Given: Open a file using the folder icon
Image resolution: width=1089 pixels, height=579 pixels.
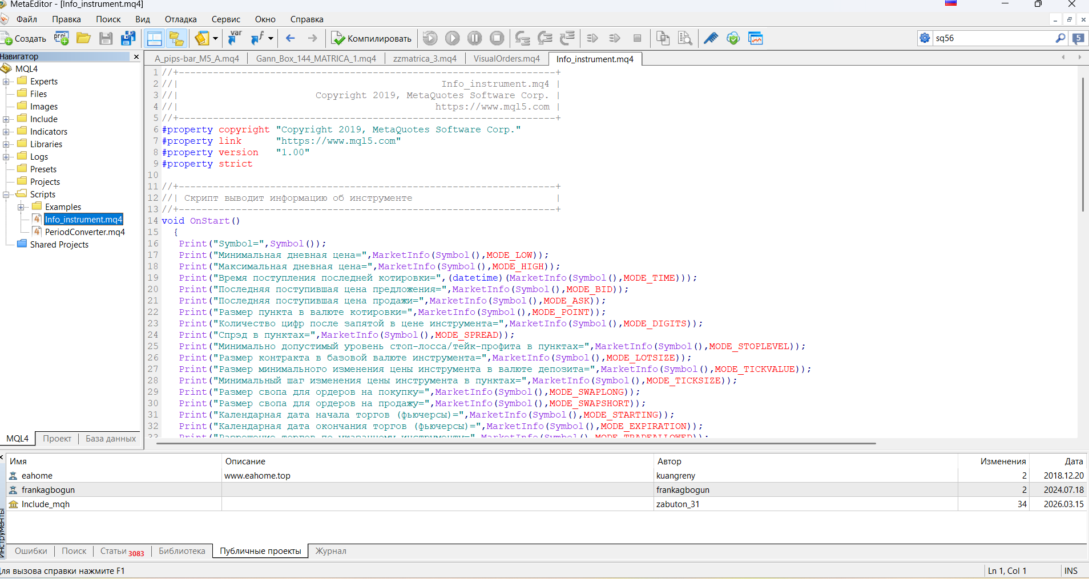Looking at the screenshot, I should (x=84, y=38).
